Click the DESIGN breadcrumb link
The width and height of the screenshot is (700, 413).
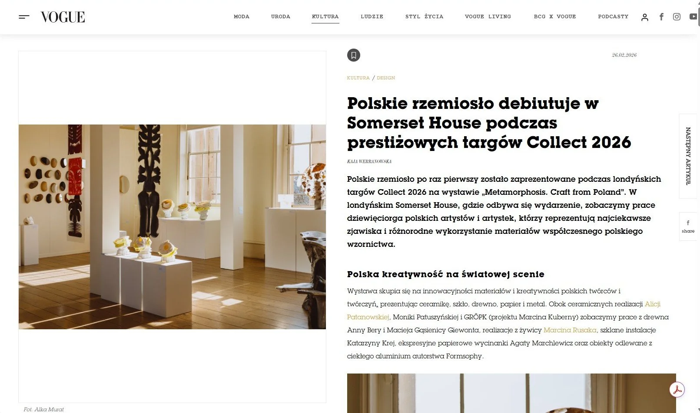386,78
